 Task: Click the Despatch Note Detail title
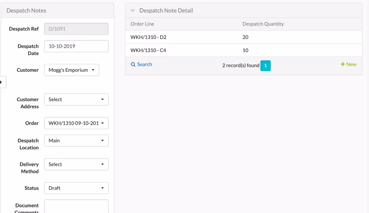(x=166, y=11)
